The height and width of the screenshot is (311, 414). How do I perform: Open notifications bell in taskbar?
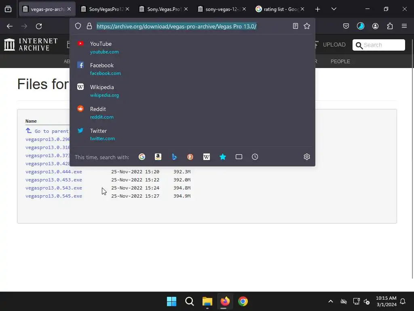[x=403, y=301]
